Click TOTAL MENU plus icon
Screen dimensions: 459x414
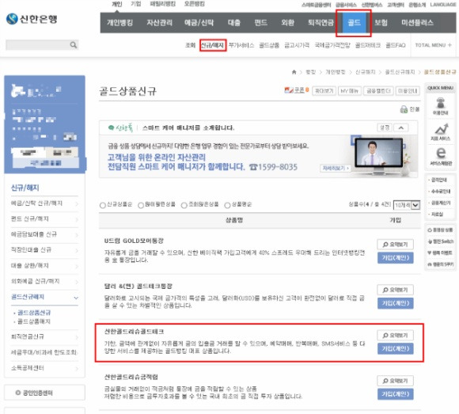point(450,45)
